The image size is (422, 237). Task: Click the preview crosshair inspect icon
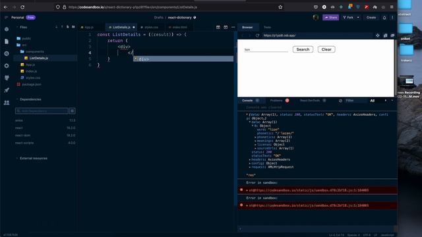click(x=378, y=36)
